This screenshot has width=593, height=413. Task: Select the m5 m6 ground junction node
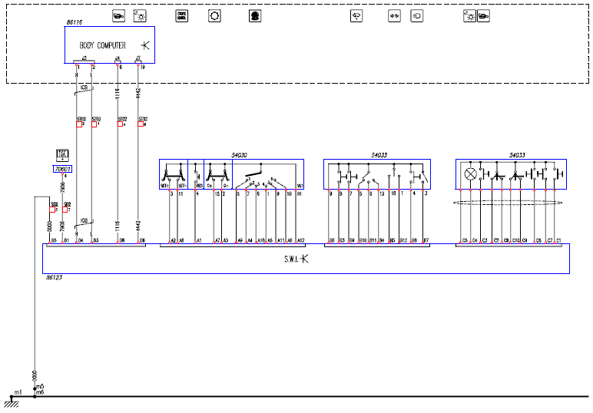click(x=35, y=396)
